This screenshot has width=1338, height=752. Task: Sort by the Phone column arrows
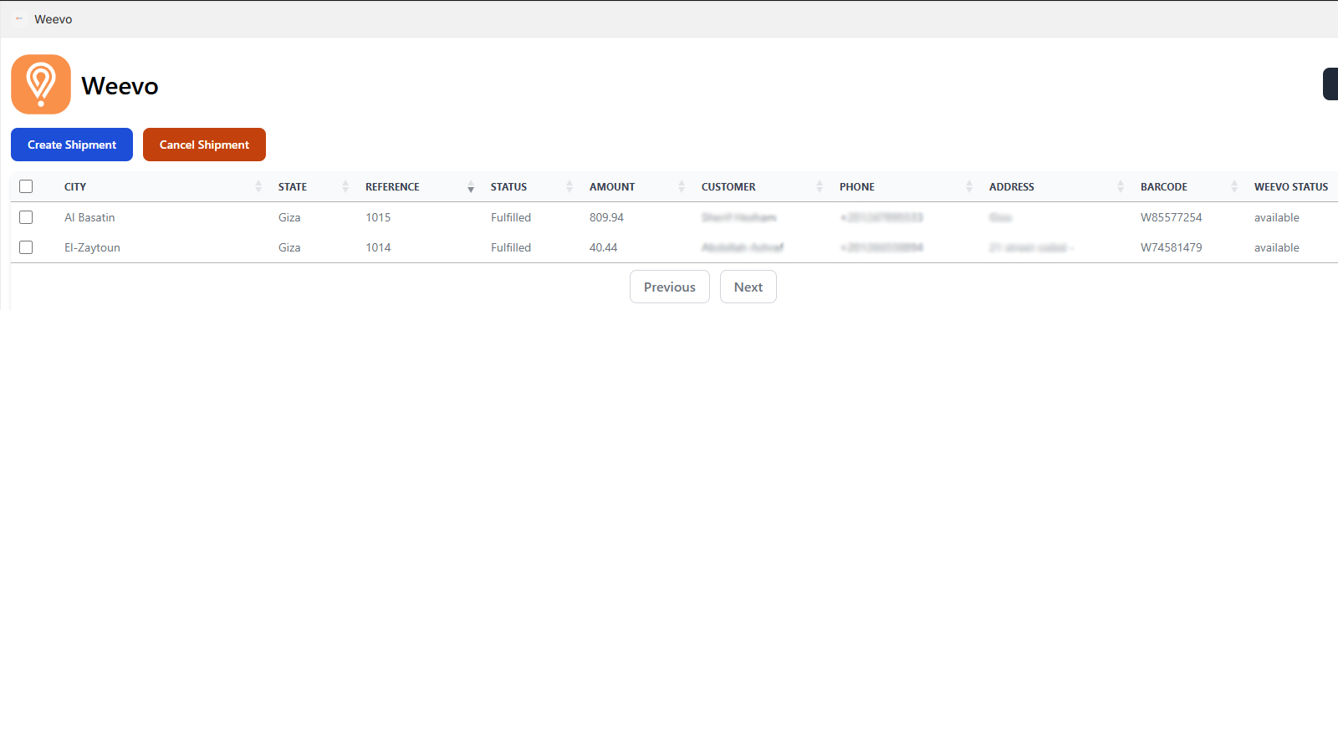point(969,187)
